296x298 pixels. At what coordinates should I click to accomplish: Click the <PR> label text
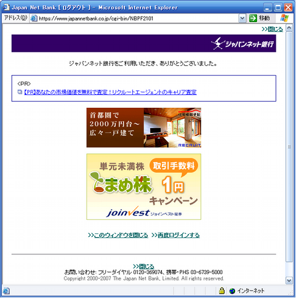(x=24, y=84)
